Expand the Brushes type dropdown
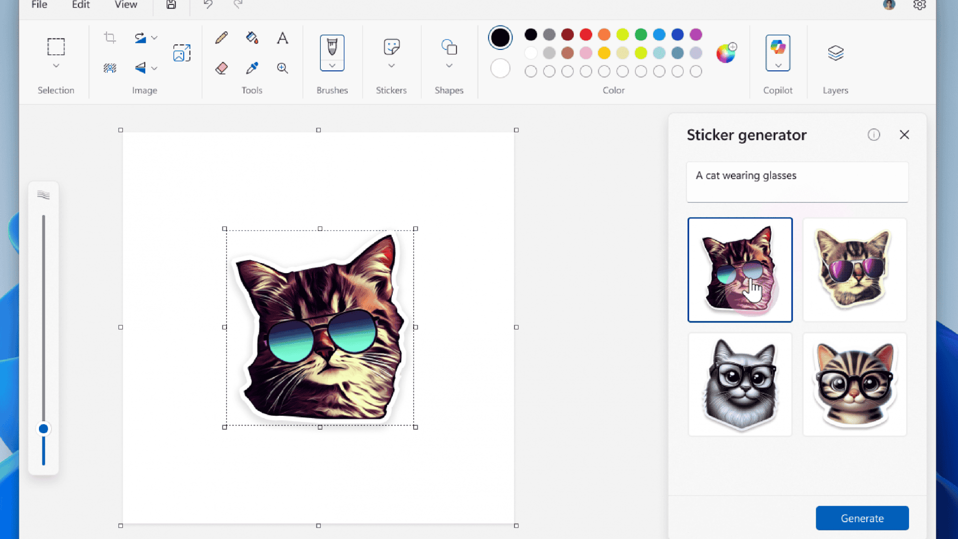958x539 pixels. 332,66
